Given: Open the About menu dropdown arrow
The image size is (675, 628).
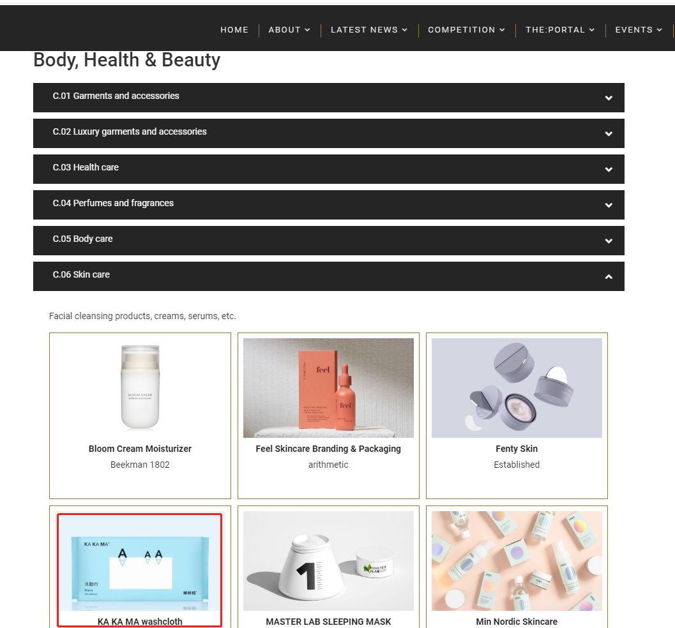Looking at the screenshot, I should (307, 30).
